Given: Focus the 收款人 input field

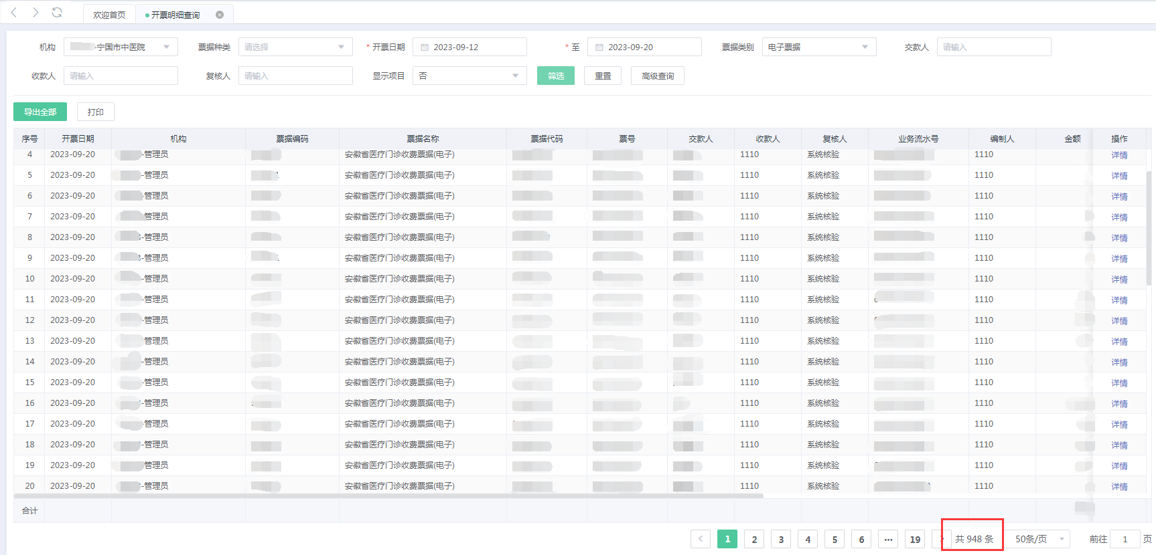Looking at the screenshot, I should tap(121, 76).
